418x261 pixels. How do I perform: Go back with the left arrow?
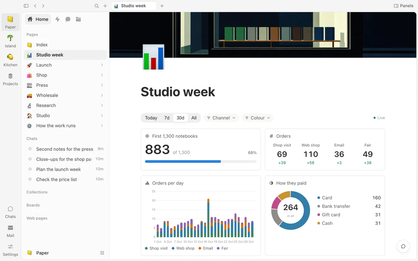coord(35,6)
